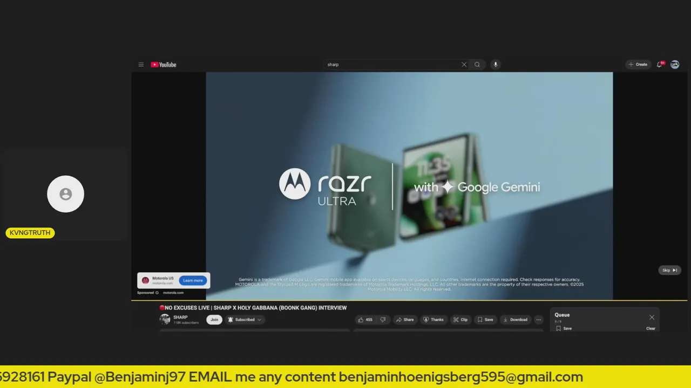Open the Subscribed notification dropdown
This screenshot has width=691, height=388.
click(x=245, y=320)
